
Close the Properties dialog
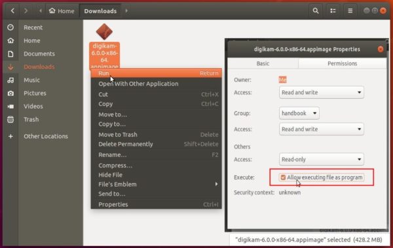coord(381,49)
